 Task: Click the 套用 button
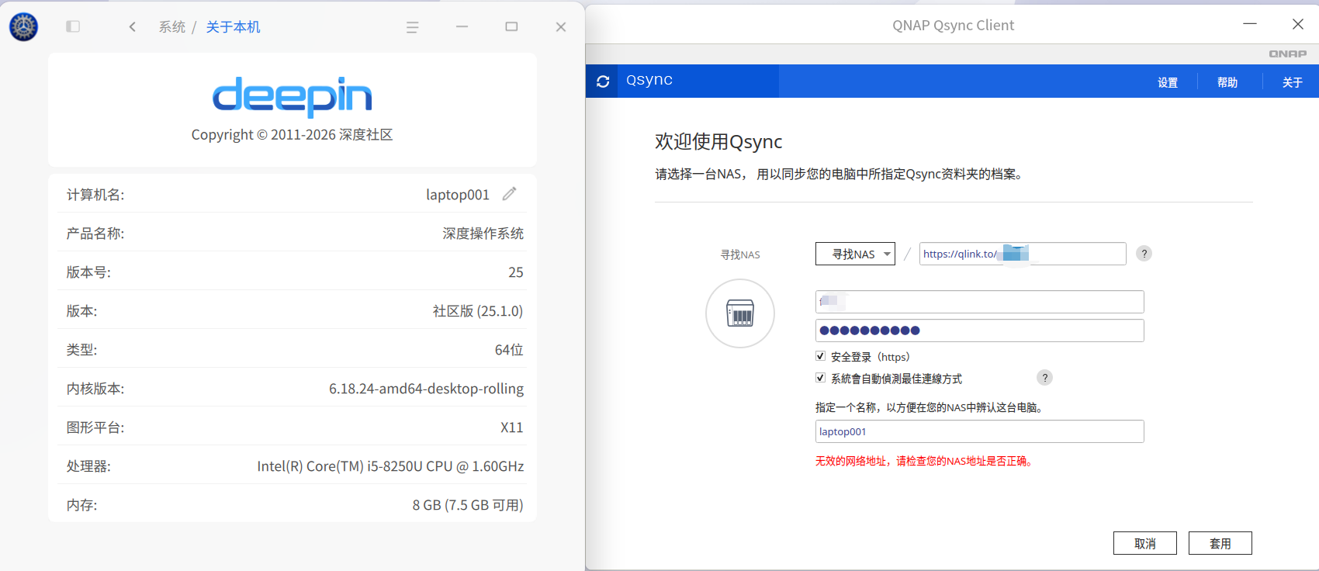point(1220,543)
